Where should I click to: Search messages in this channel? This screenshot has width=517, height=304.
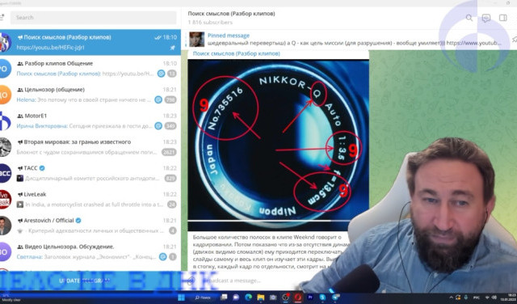pyautogui.click(x=469, y=18)
